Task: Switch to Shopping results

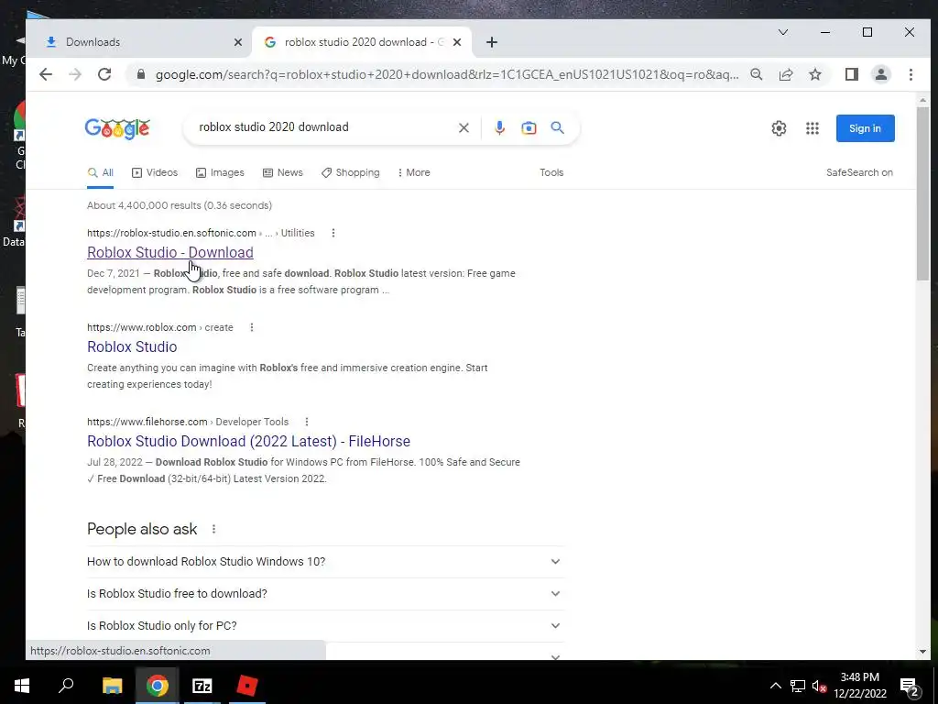Action: click(x=350, y=172)
